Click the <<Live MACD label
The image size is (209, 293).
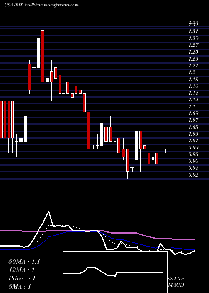[x=176, y=282]
